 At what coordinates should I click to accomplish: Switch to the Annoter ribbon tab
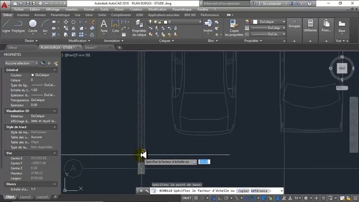coord(40,15)
